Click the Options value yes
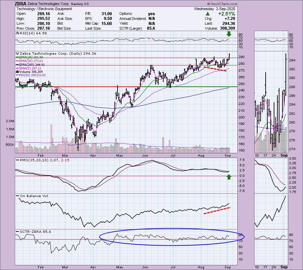Screen dimensions: 303x270 click(x=151, y=14)
